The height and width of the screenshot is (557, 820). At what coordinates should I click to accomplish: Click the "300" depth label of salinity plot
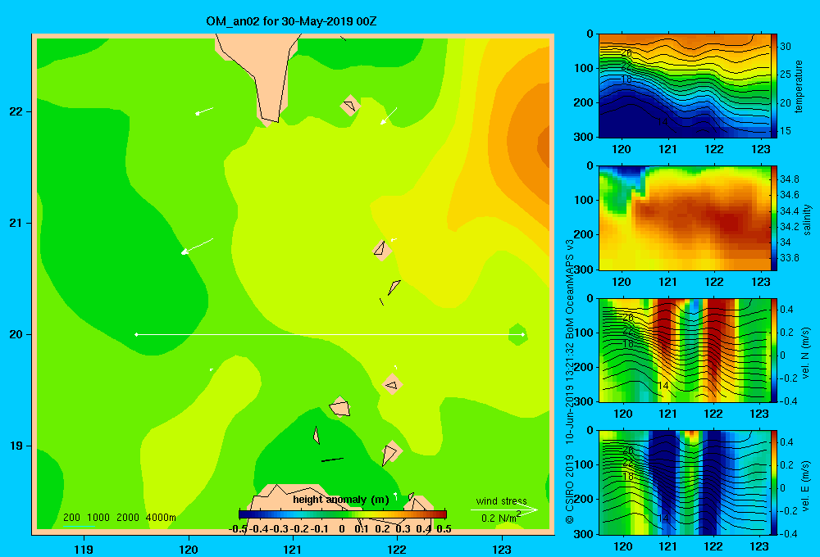[584, 269]
